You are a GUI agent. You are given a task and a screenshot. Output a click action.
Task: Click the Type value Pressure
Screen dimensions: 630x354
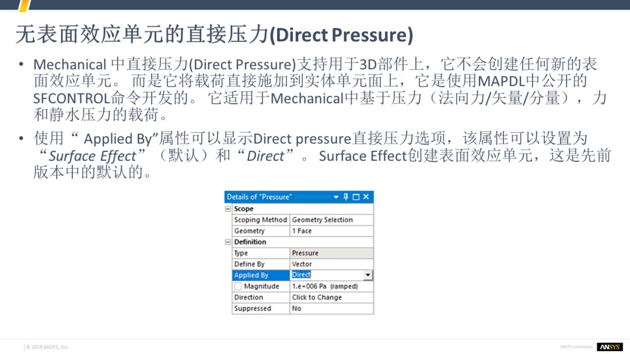click(x=331, y=253)
